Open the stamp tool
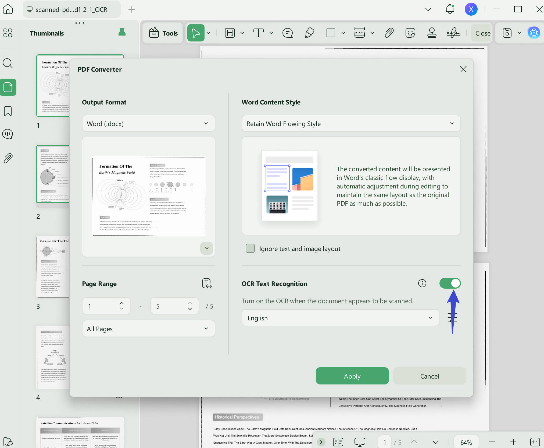The width and height of the screenshot is (544, 448). click(432, 33)
